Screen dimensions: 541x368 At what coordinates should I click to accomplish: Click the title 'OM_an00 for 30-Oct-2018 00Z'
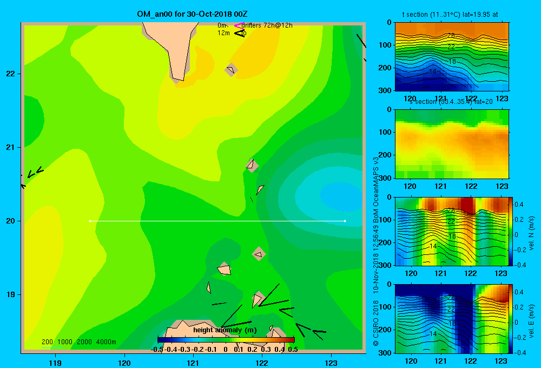(x=192, y=14)
